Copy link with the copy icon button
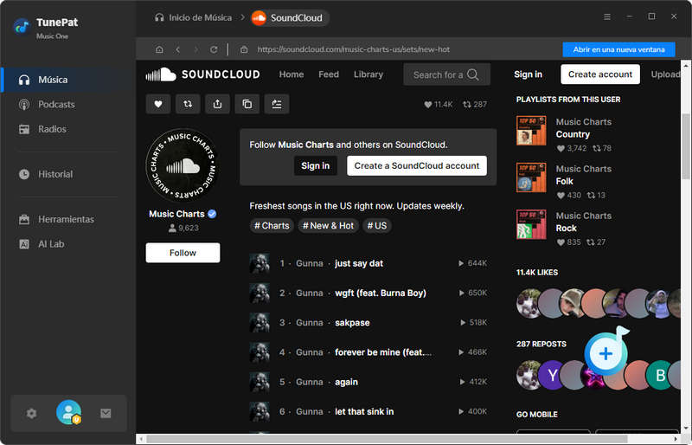The width and height of the screenshot is (692, 445). point(247,104)
